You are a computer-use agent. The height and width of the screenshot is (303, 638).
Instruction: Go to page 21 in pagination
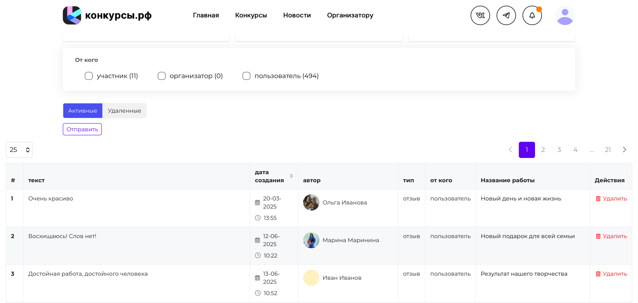point(608,150)
